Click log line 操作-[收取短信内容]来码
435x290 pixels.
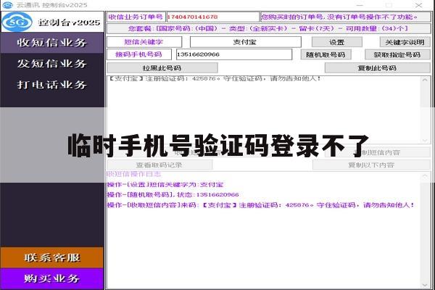261,205
